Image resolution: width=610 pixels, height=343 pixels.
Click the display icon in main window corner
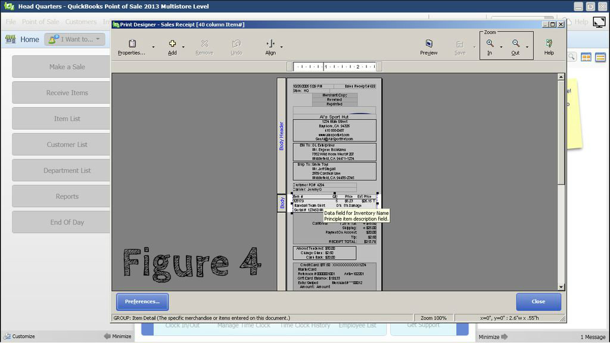click(x=599, y=22)
